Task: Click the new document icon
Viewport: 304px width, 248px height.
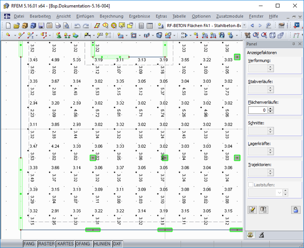Action: coord(8,26)
